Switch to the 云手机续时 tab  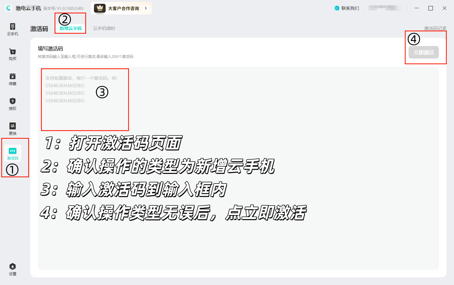pyautogui.click(x=104, y=28)
